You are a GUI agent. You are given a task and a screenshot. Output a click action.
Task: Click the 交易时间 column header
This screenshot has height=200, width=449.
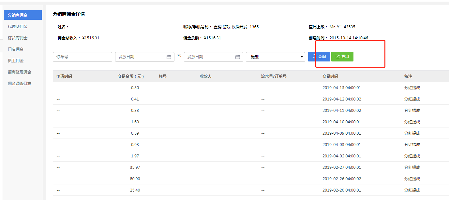pos(330,76)
